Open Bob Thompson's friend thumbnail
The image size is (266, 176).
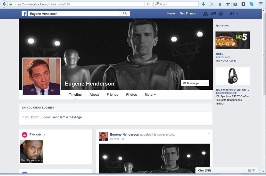(x=31, y=152)
